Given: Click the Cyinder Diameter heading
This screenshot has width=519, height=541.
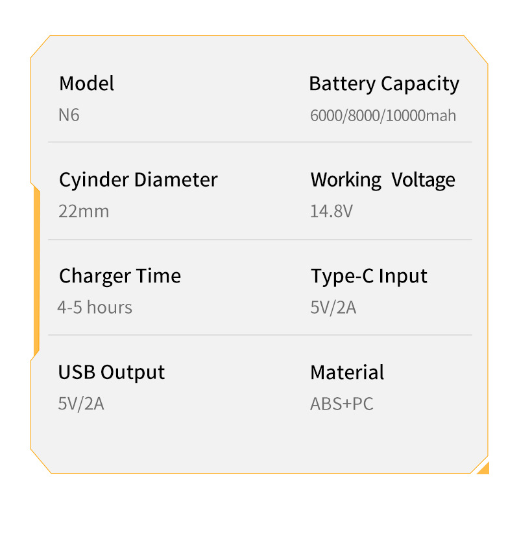Looking at the screenshot, I should [138, 179].
